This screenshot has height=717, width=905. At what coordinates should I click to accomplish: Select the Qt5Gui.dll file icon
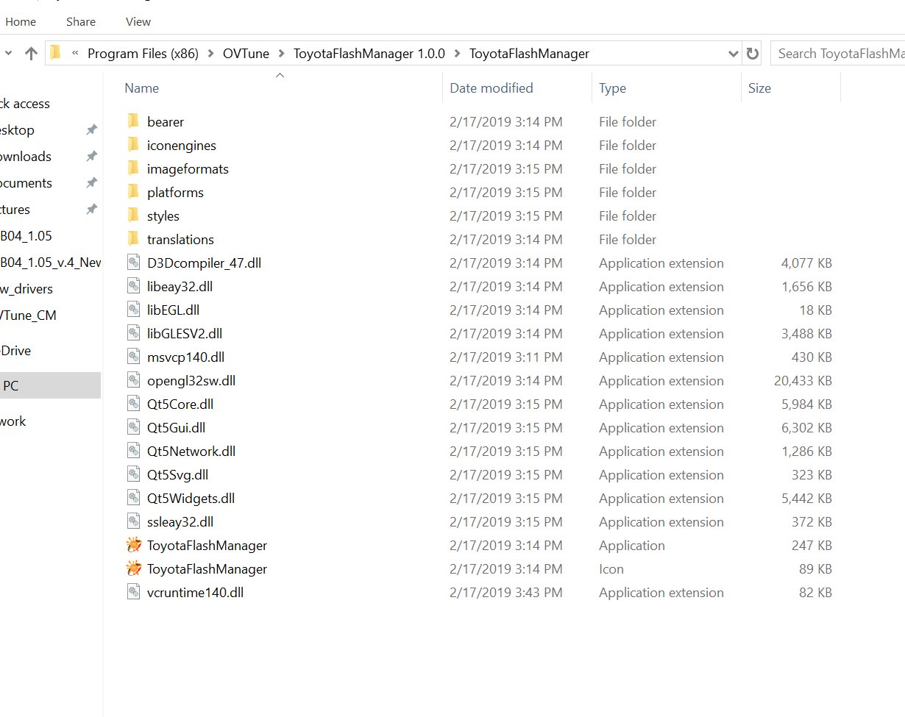[133, 427]
